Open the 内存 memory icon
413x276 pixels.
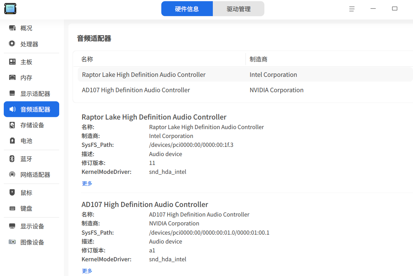click(12, 78)
